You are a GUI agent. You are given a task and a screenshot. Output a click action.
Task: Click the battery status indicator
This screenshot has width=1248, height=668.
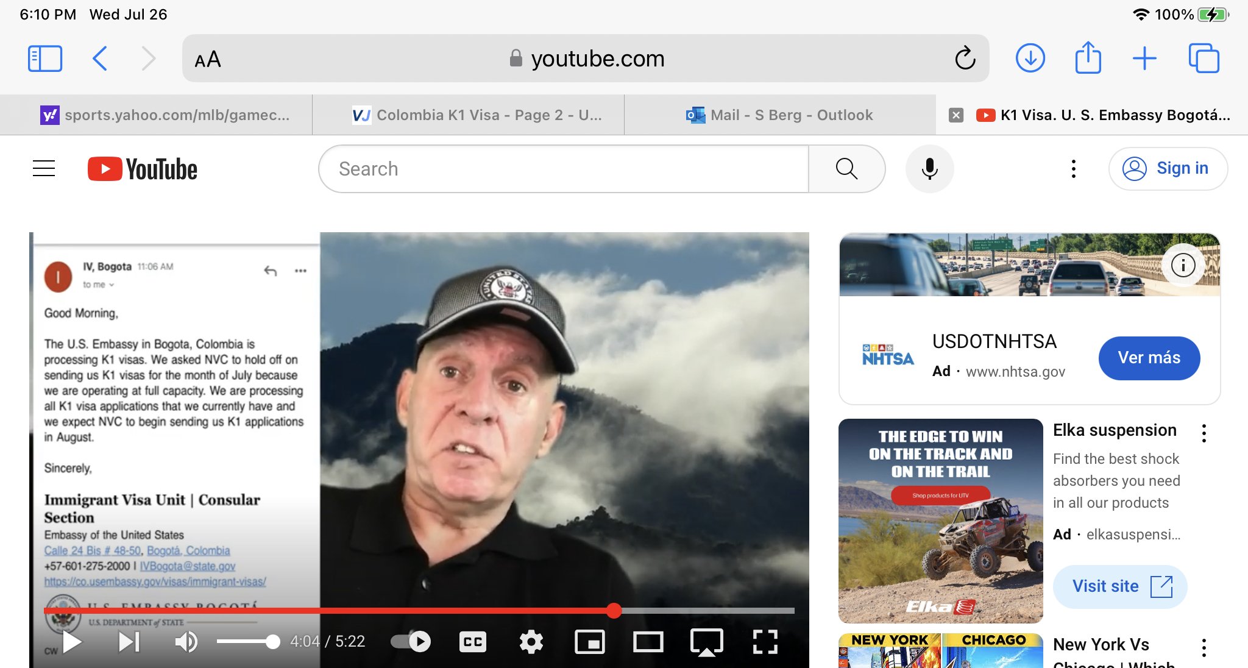tap(1213, 15)
